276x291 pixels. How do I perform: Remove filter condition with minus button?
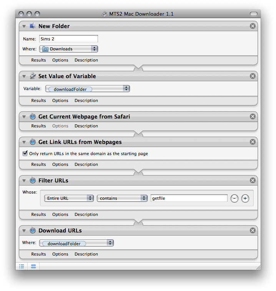(234, 198)
